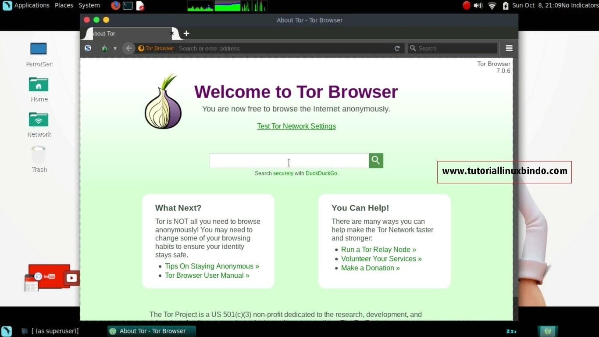Open the NoScript toolbar icon
The image size is (599, 337).
tap(88, 48)
